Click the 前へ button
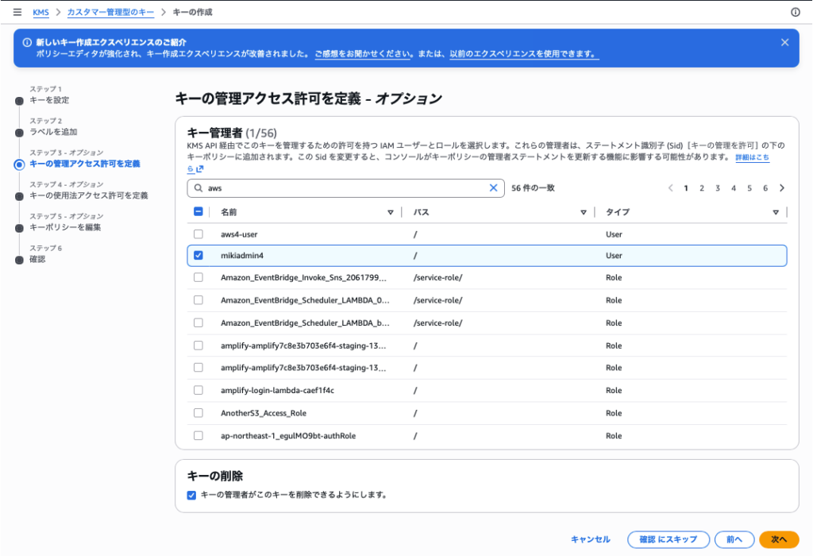Image resolution: width=813 pixels, height=556 pixels. click(734, 539)
